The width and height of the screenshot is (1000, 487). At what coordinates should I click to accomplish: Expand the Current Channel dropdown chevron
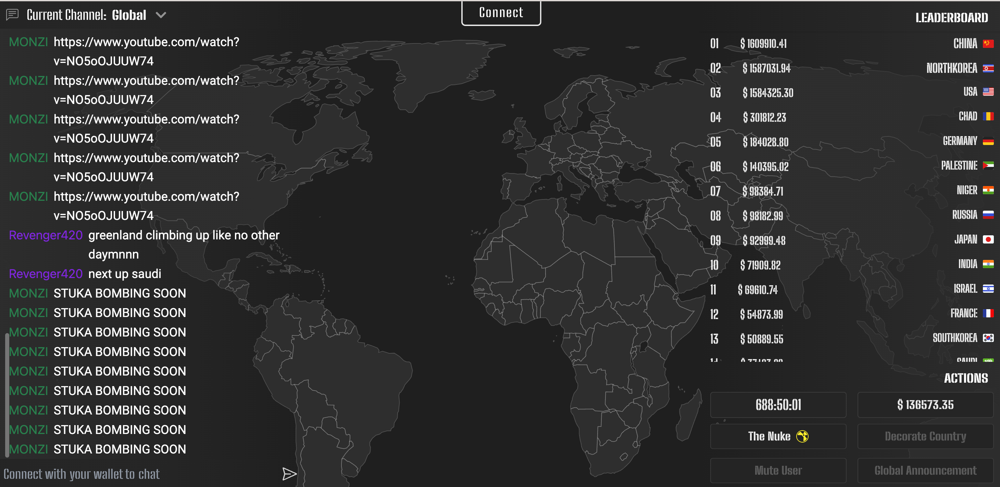click(161, 15)
